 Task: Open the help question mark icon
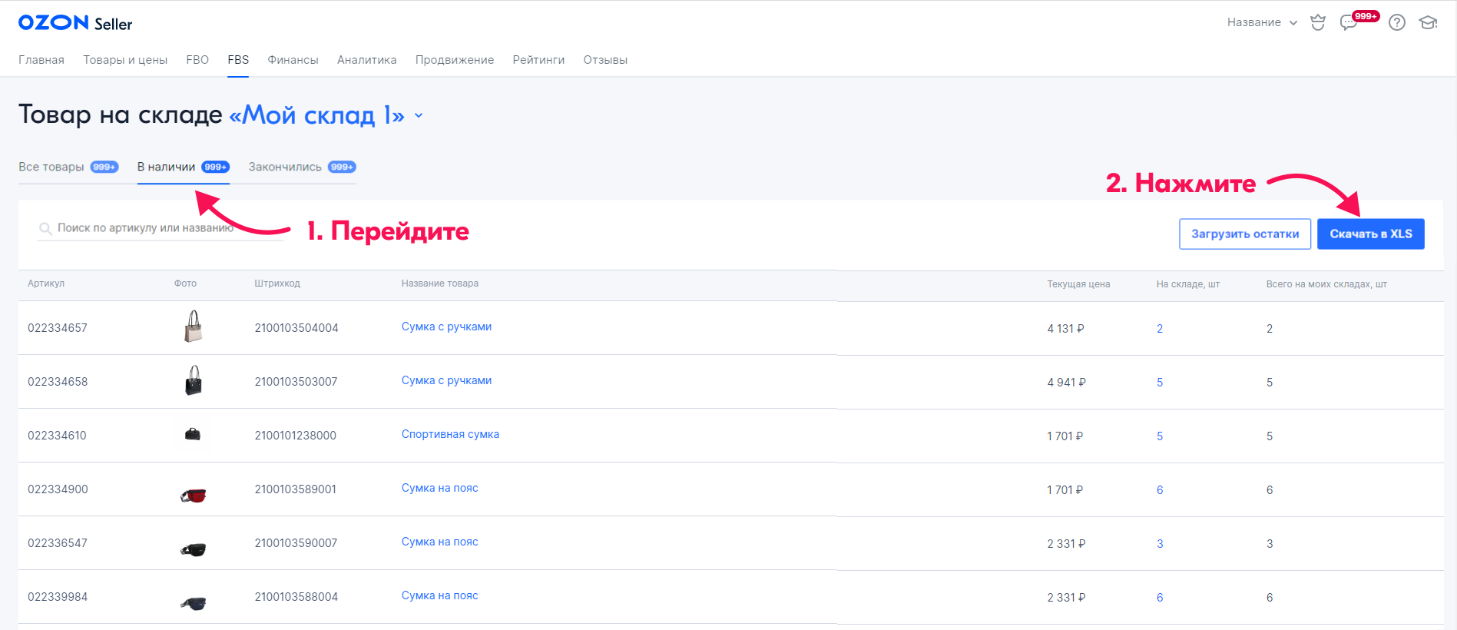1397,23
